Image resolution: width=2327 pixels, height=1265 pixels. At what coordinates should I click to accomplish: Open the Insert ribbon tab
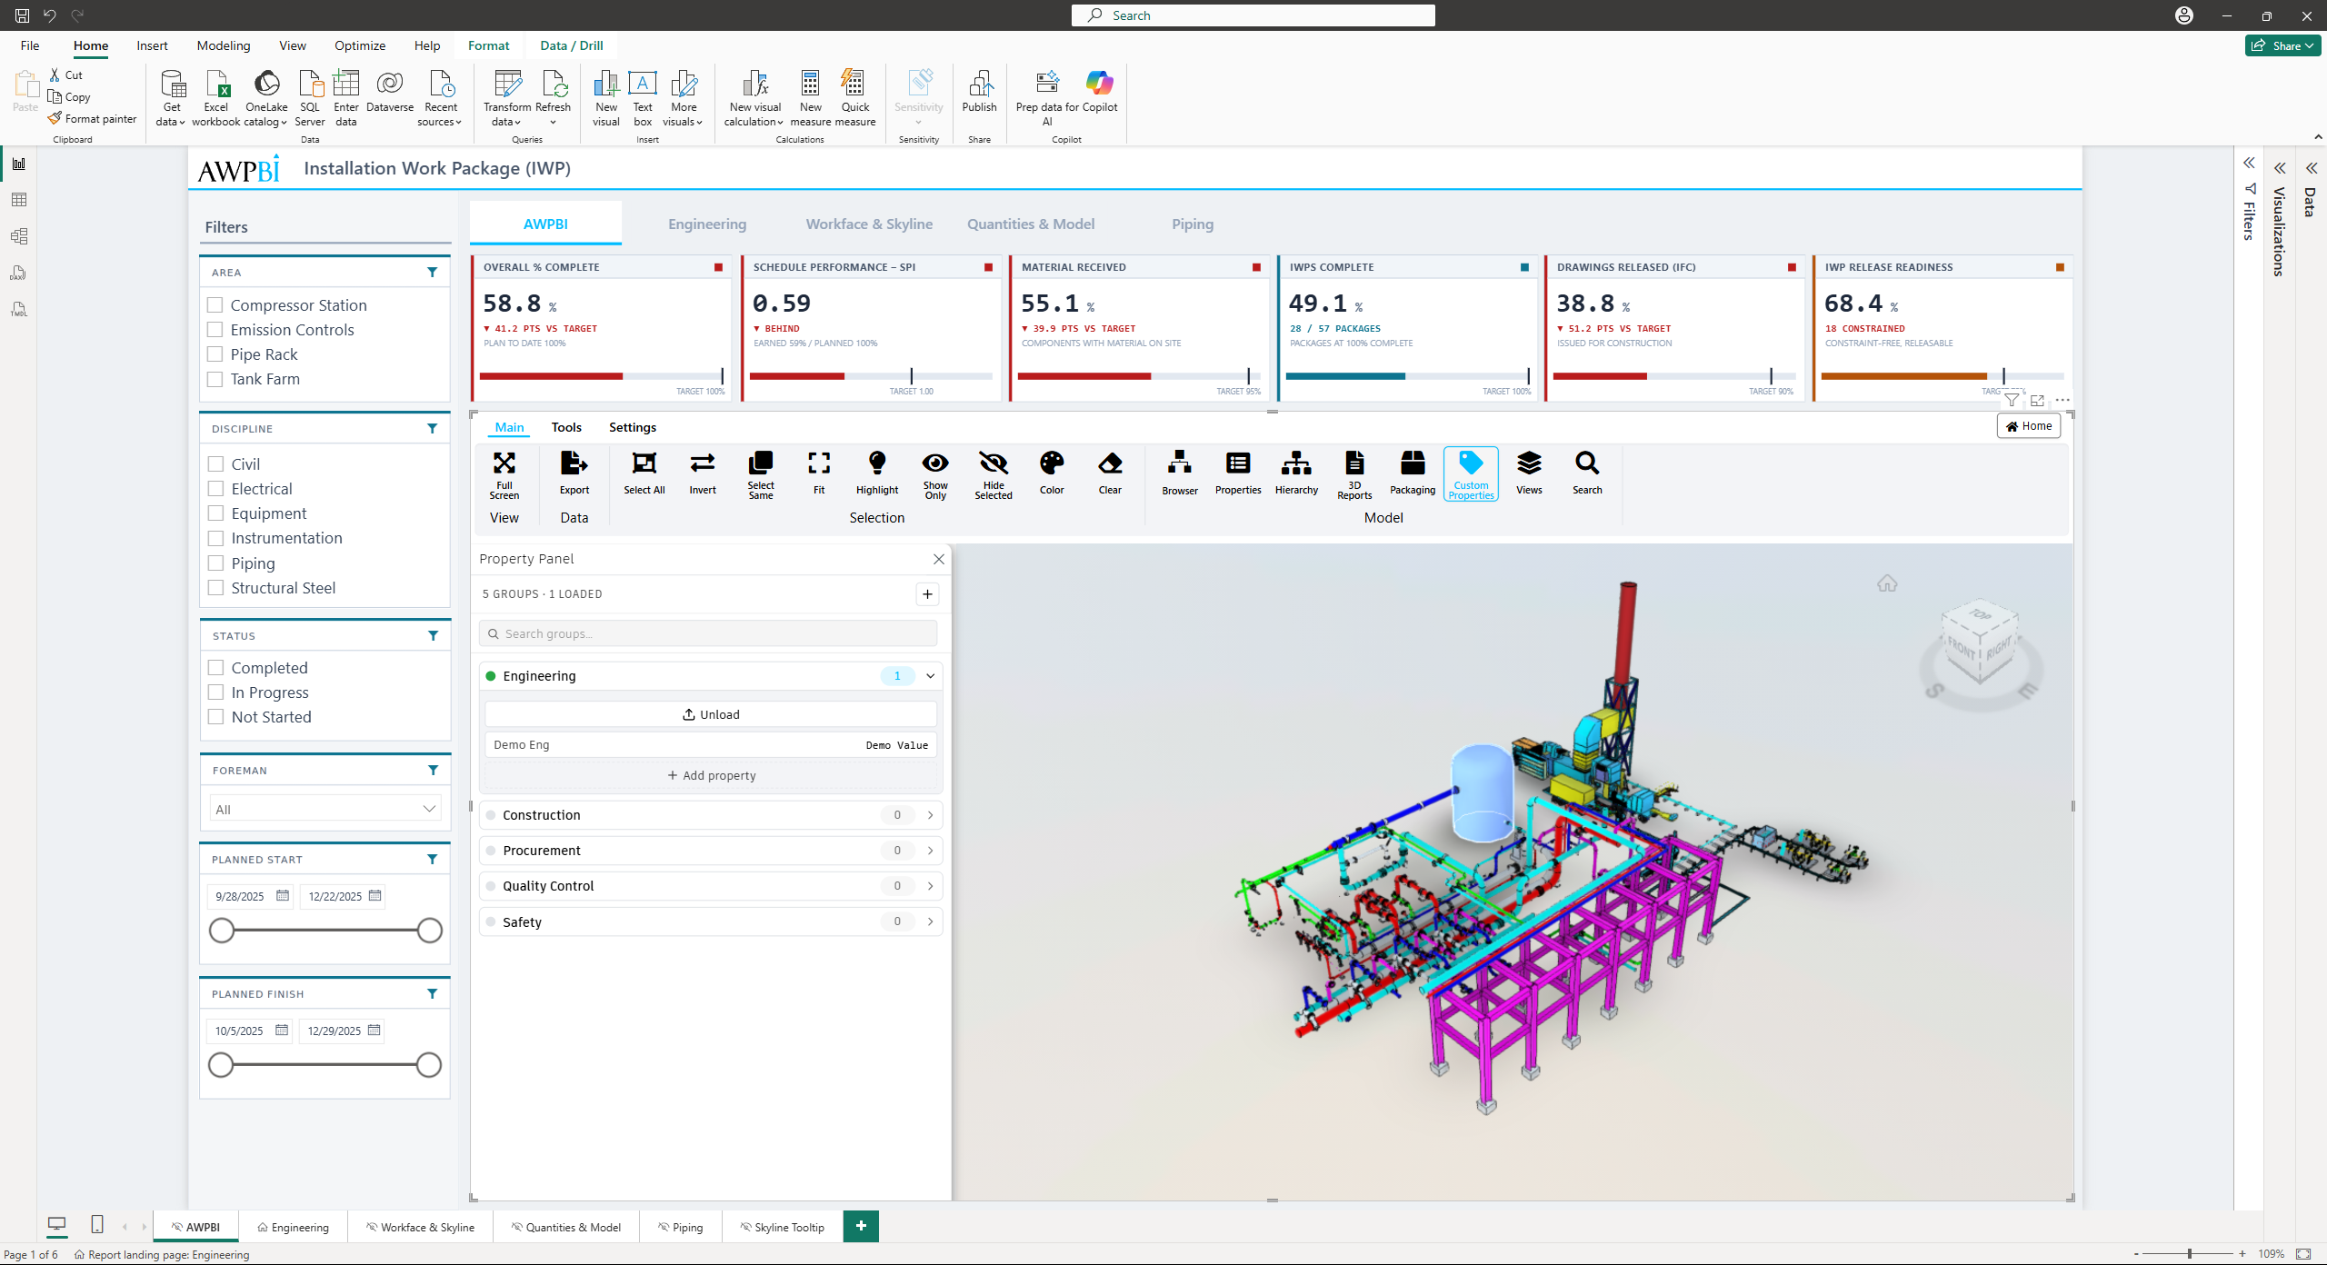(x=152, y=45)
